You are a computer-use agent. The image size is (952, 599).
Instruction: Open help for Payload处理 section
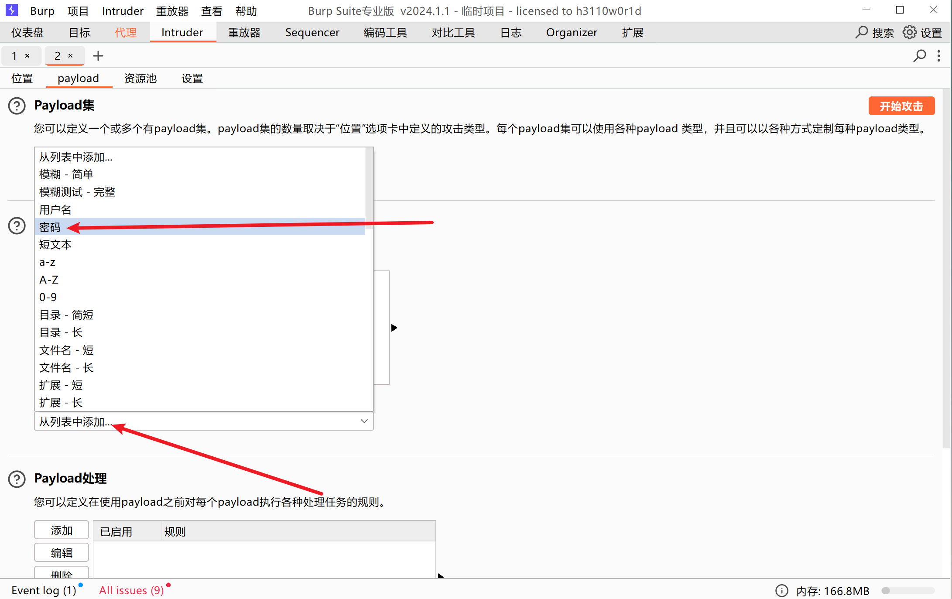pyautogui.click(x=17, y=479)
